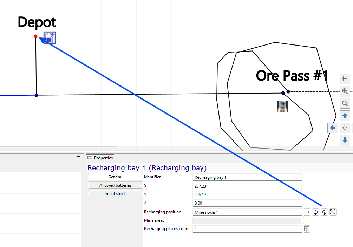Click the Identifier label

[x=152, y=177]
